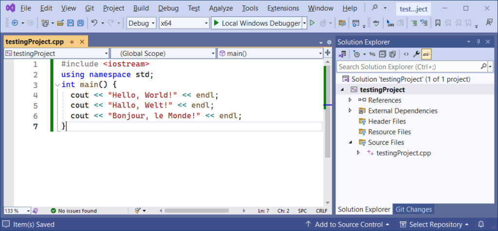Screen dimensions: 498x231
Task: Collapse All items in Solution Explorer
Action: [x=383, y=54]
